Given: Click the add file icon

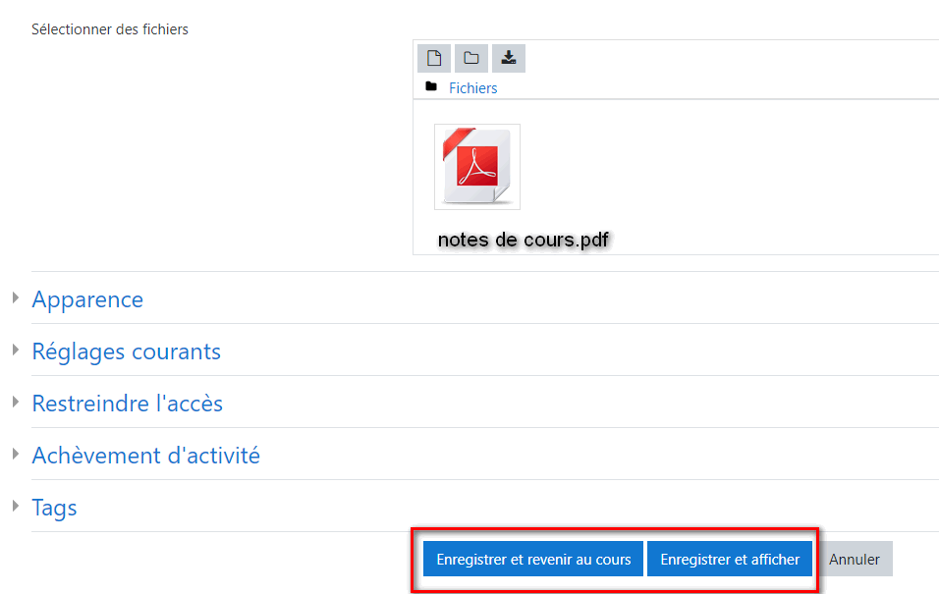Looking at the screenshot, I should (434, 58).
